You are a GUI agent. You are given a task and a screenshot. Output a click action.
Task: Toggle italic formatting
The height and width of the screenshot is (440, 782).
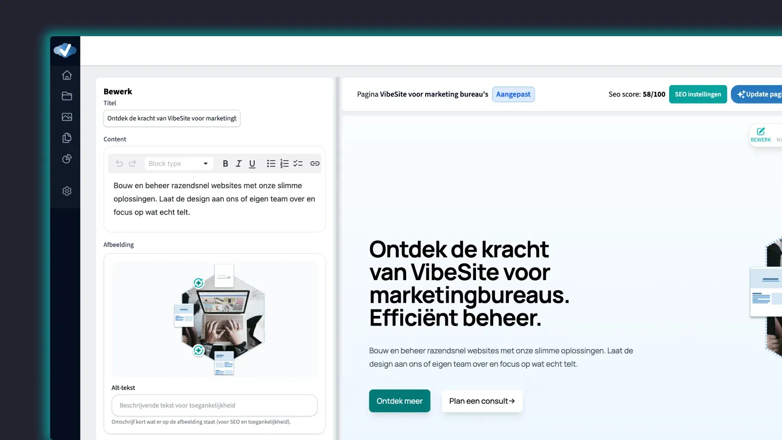(239, 164)
